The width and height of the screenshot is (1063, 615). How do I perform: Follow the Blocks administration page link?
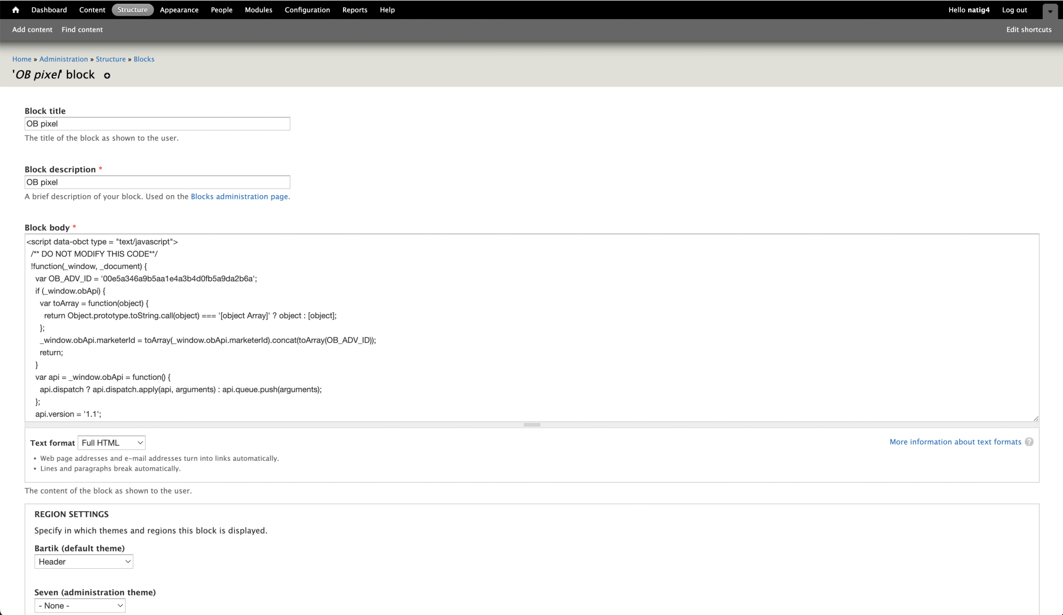(x=239, y=196)
